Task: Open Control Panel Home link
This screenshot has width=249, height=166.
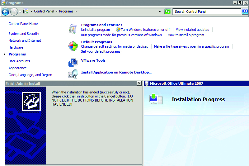Action: coord(23,24)
